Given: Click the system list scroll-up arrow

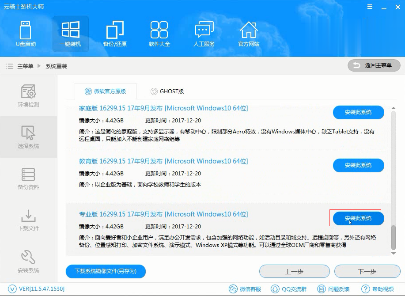Looking at the screenshot, I should coord(394,108).
